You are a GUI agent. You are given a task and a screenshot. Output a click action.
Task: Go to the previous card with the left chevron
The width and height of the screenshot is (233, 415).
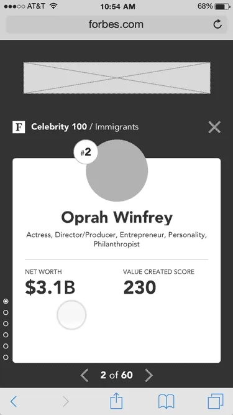point(85,375)
